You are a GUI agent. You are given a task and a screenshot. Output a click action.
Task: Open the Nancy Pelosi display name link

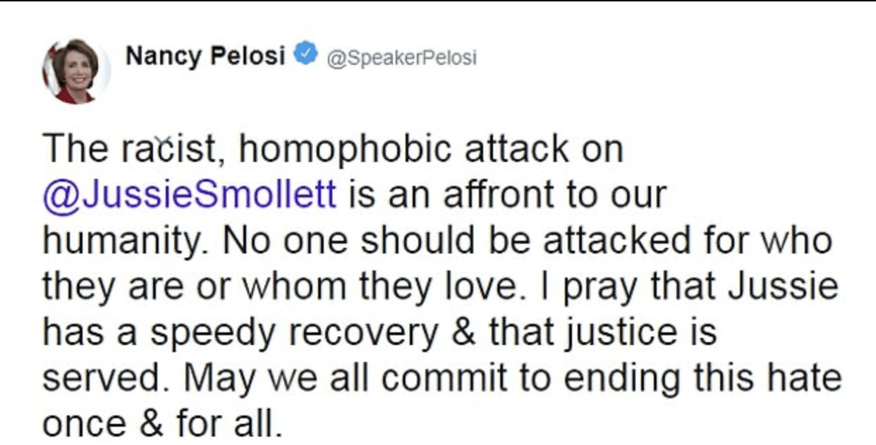point(205,56)
